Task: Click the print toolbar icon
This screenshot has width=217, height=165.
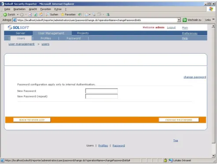Action: [x=94, y=15]
